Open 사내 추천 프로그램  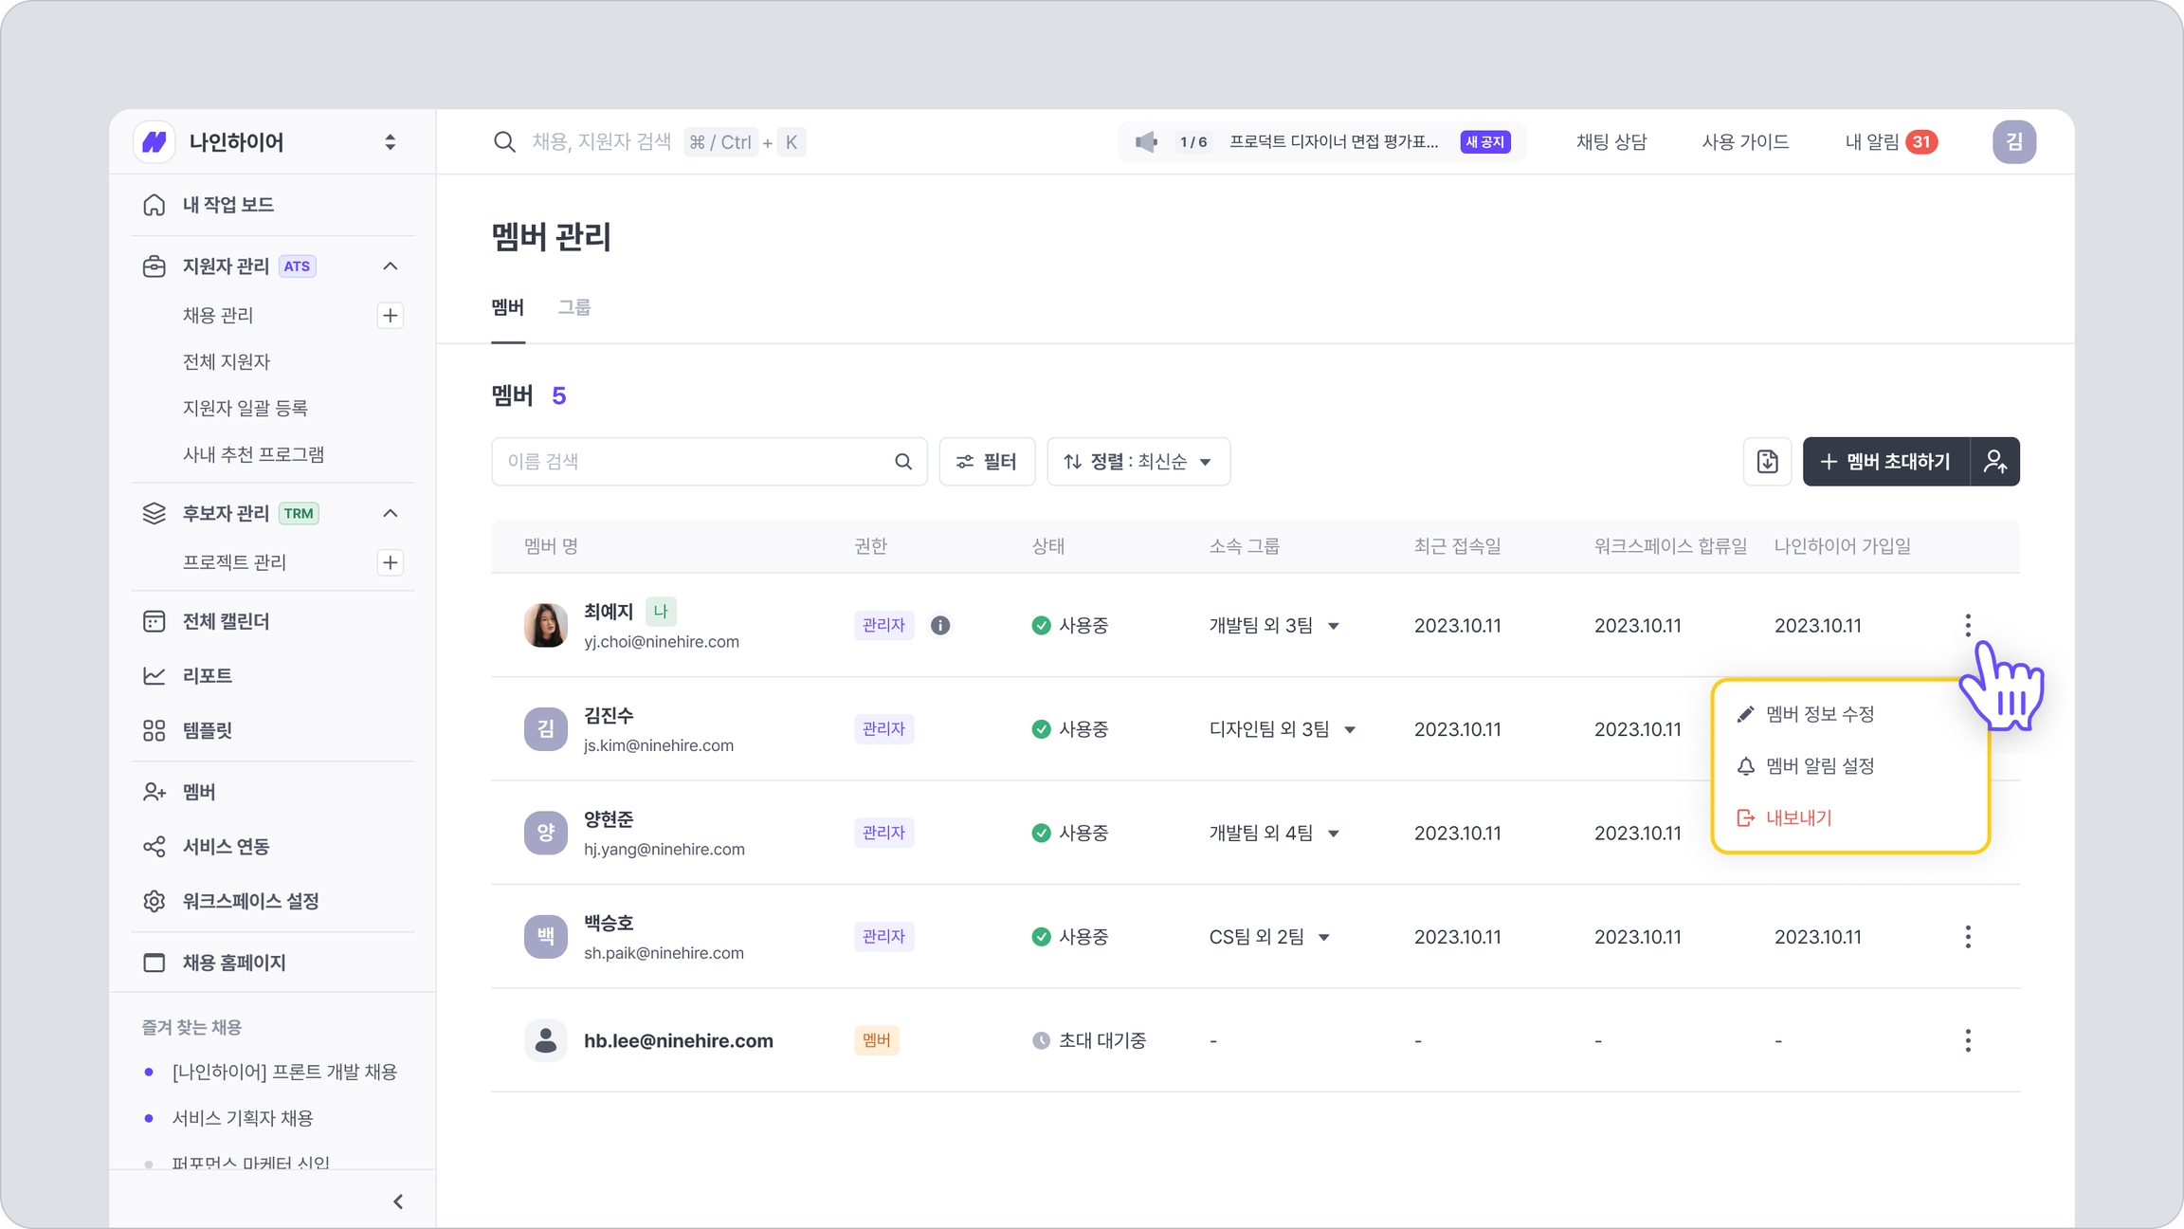[253, 454]
